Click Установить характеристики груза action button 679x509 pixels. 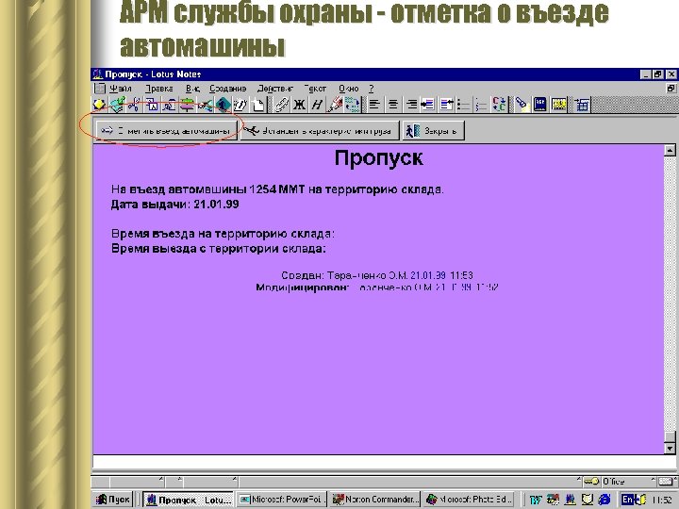(x=320, y=130)
